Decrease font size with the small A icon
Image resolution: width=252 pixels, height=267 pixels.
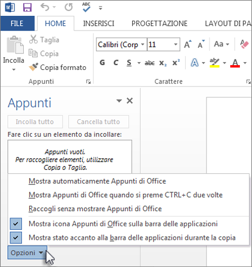tap(201, 44)
